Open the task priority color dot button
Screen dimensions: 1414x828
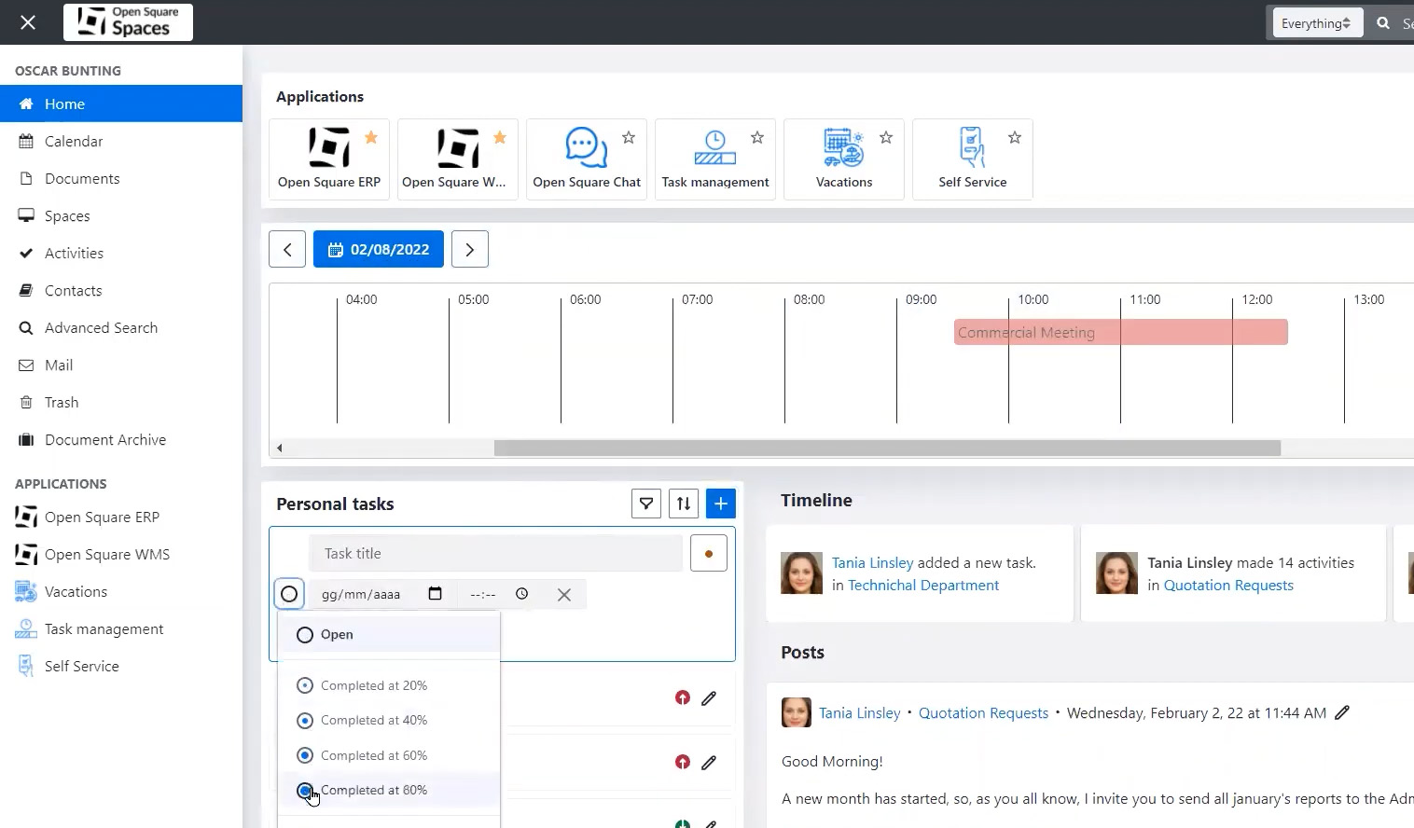709,554
